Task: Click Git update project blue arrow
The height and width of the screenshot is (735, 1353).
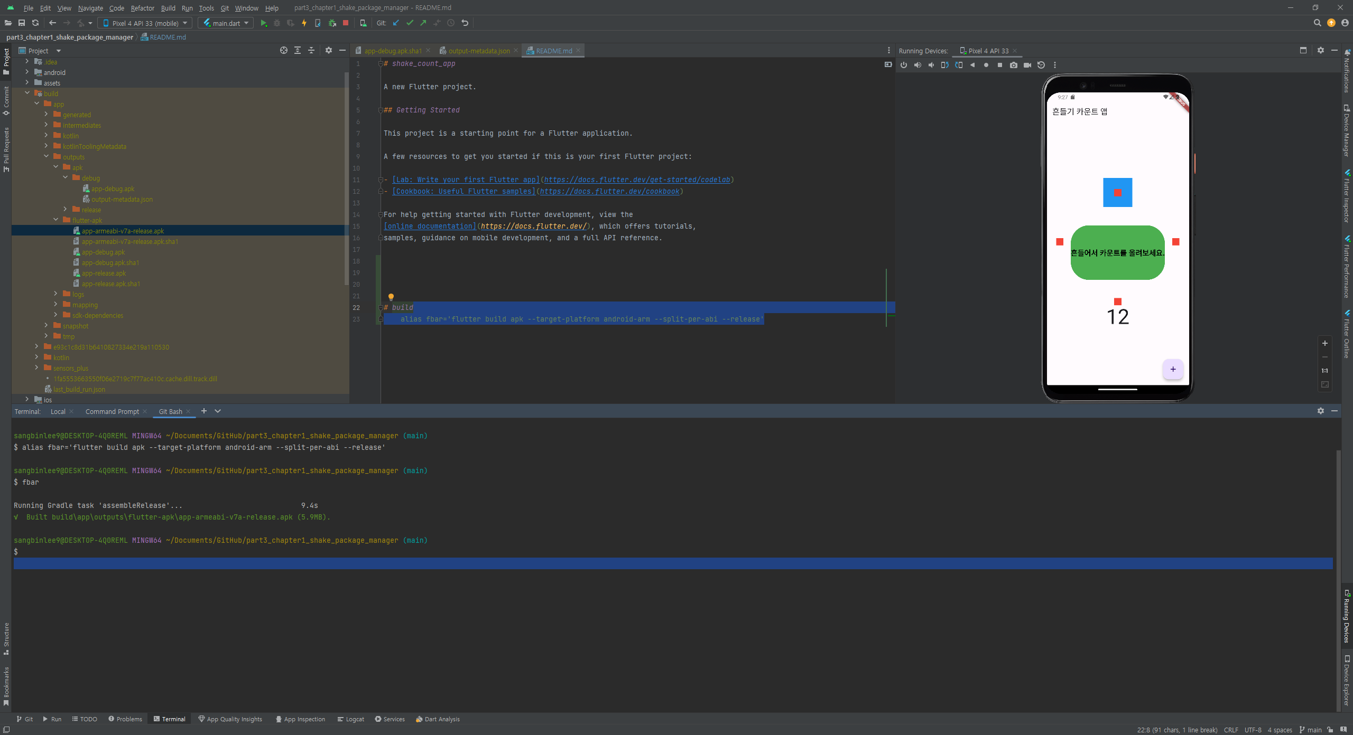Action: tap(396, 23)
